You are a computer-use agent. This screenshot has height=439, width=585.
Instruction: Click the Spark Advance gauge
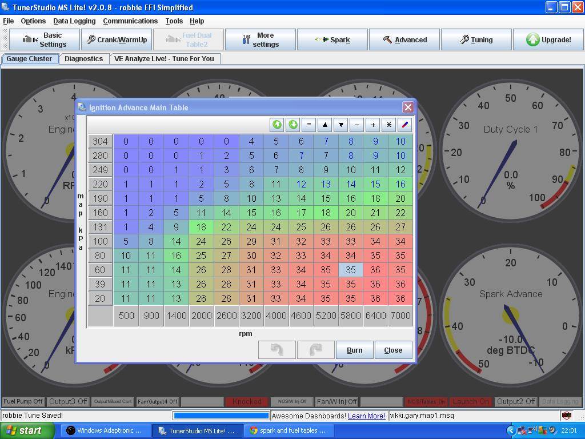click(510, 316)
